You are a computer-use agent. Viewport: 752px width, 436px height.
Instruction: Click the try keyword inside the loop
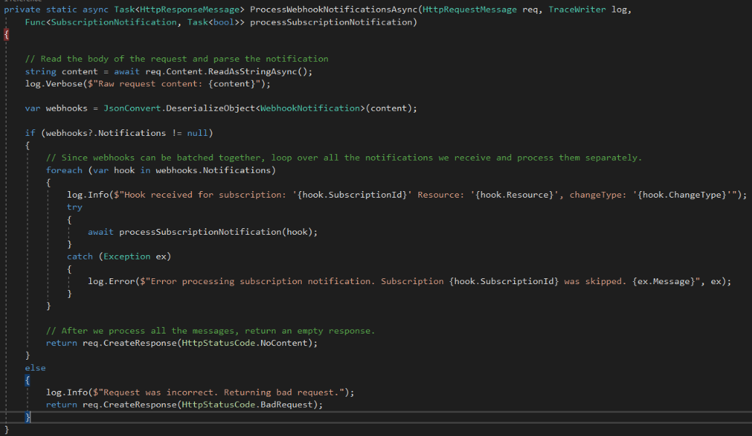click(x=73, y=206)
